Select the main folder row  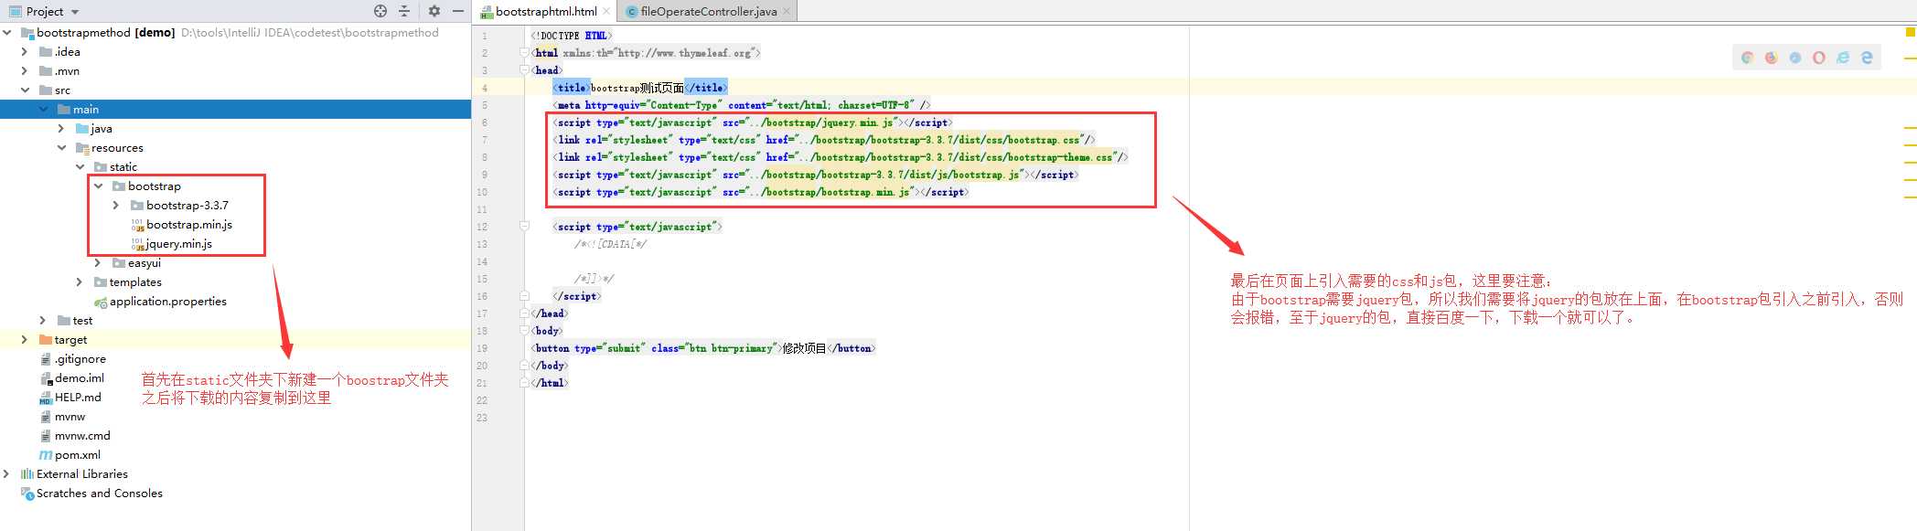tap(235, 109)
